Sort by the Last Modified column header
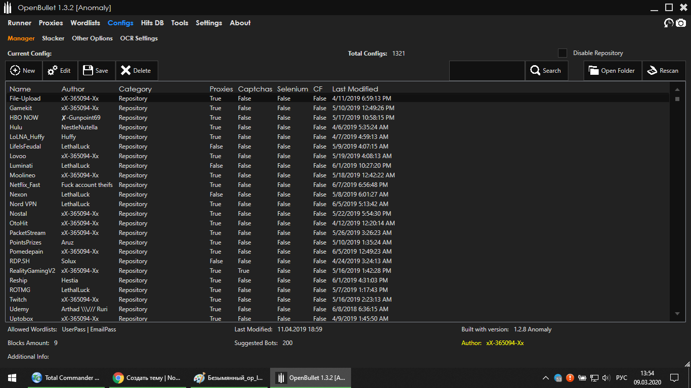The image size is (691, 388). pos(355,89)
